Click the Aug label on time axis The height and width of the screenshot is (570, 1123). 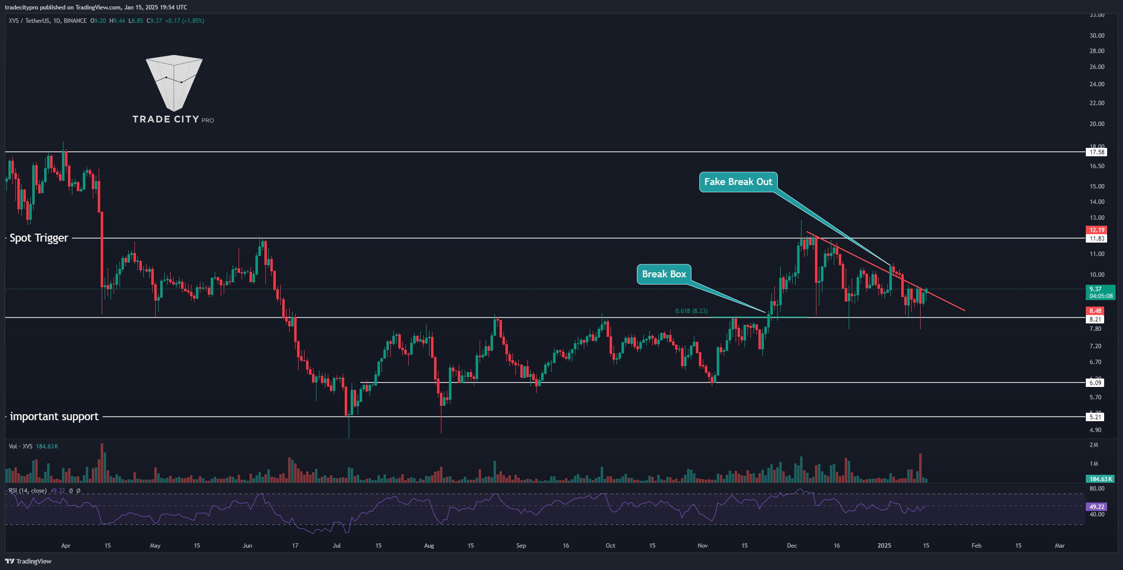(429, 546)
